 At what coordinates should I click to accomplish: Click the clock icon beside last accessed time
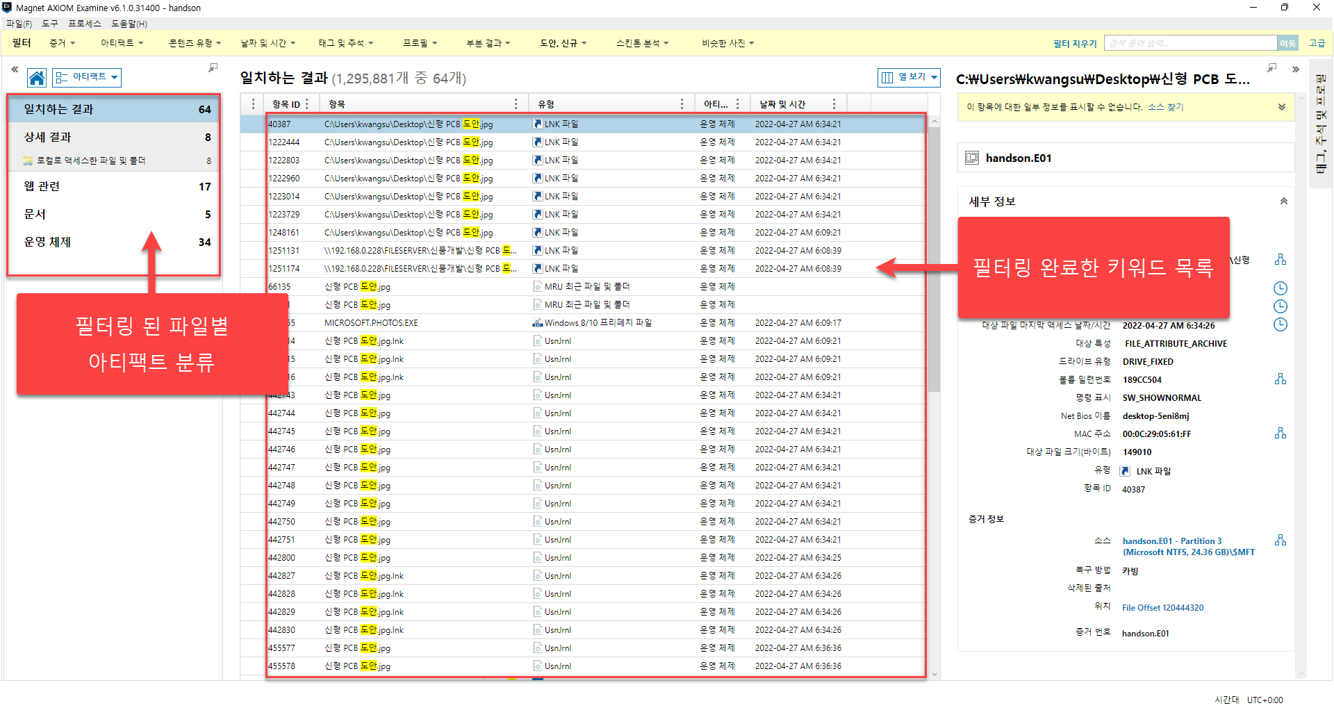click(x=1280, y=324)
